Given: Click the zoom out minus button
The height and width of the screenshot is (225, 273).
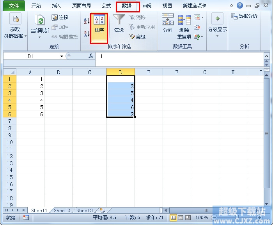Looking at the screenshot, I should coord(214,217).
